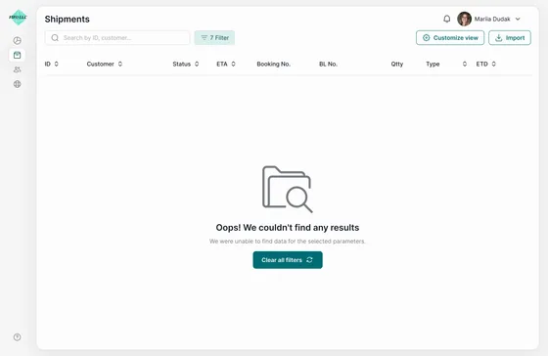Select the Shipments box icon in sidebar
548x356 pixels.
[18, 55]
